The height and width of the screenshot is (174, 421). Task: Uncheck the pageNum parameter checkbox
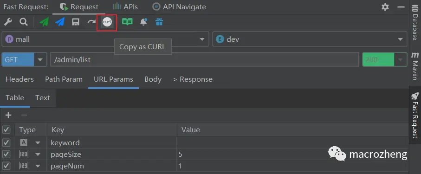point(6,166)
